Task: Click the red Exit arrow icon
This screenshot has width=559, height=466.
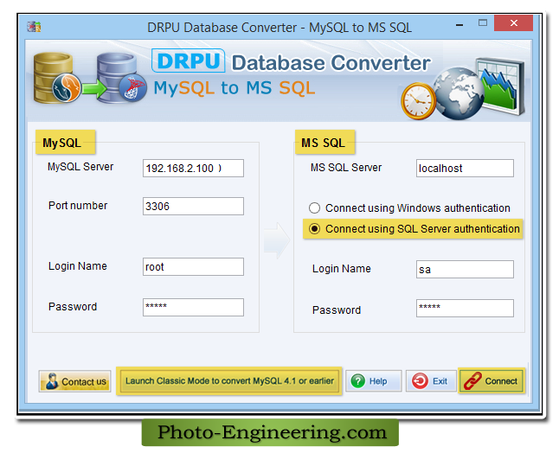Action: coord(420,381)
